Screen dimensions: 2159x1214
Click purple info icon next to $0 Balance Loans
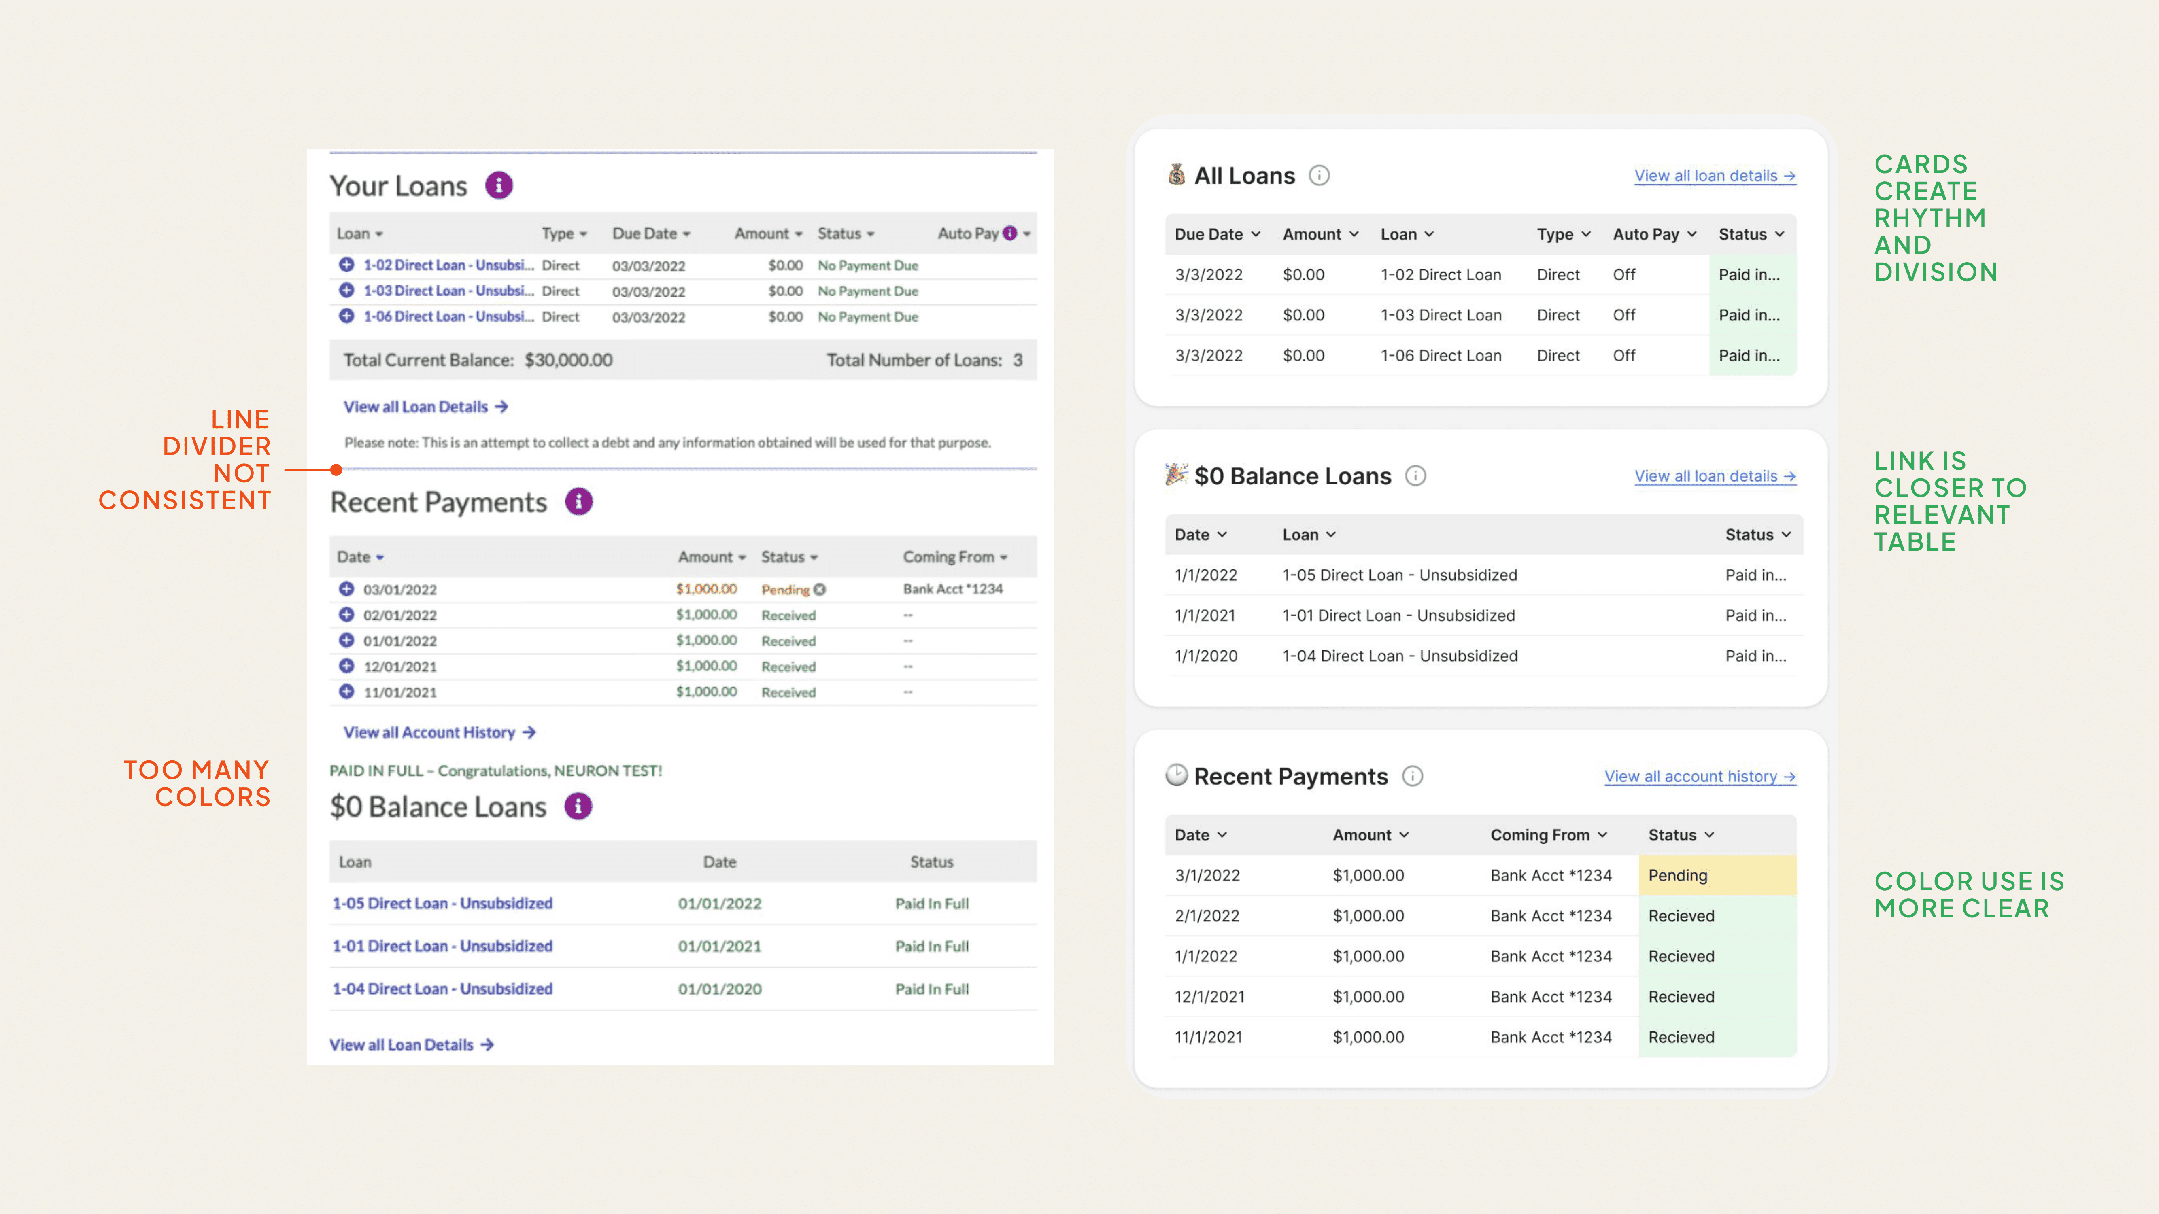tap(578, 806)
